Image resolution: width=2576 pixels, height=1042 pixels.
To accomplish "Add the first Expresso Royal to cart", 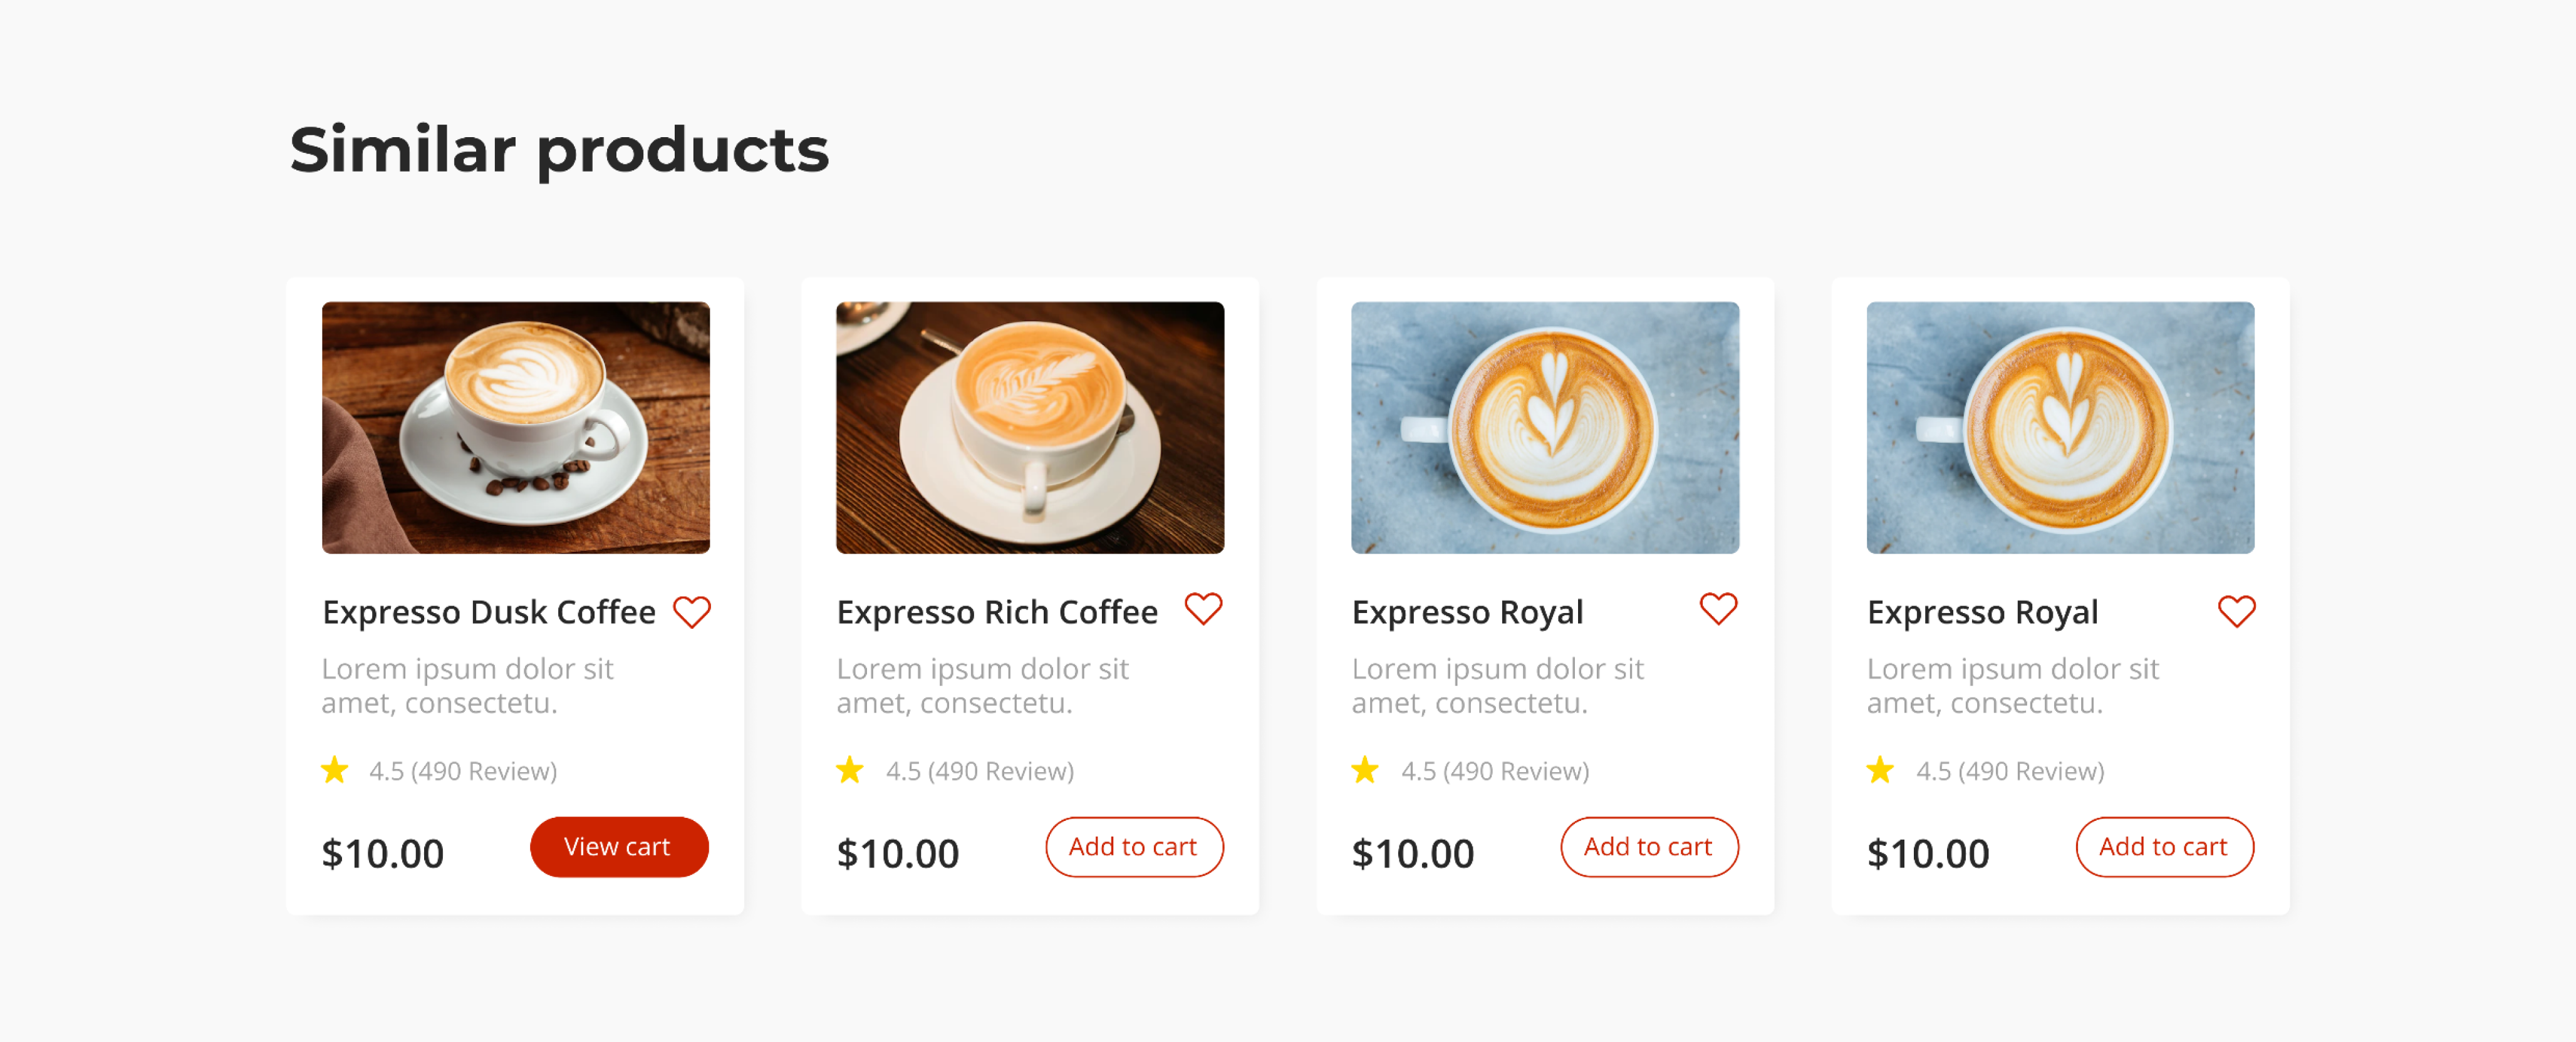I will (x=1649, y=847).
